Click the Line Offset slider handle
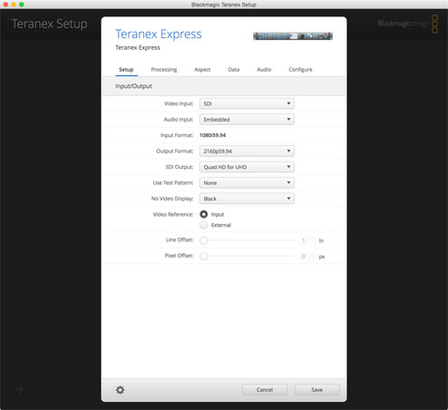This screenshot has height=410, width=448. click(x=204, y=240)
